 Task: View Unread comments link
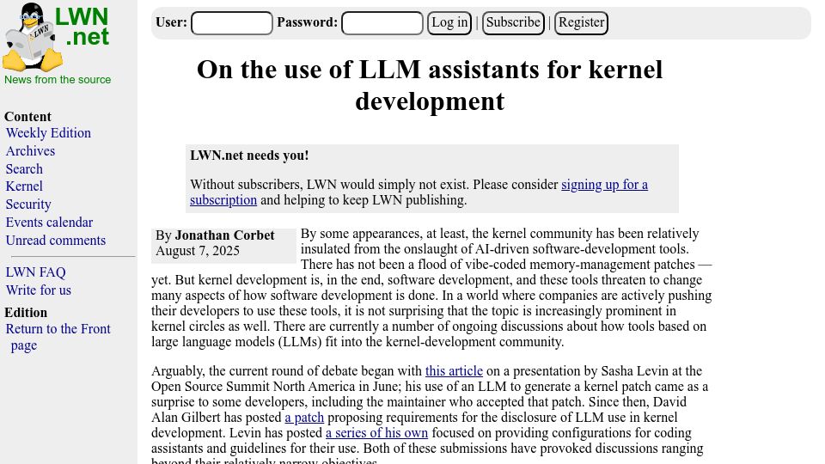56,240
